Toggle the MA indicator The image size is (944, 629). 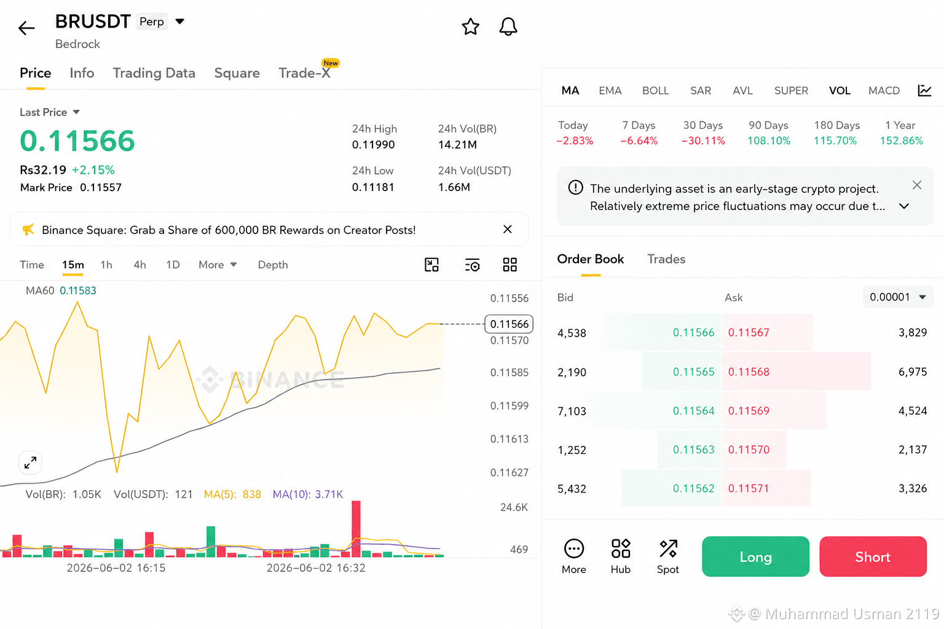pos(570,90)
